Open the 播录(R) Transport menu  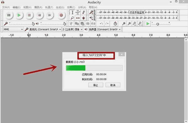click(38, 7)
